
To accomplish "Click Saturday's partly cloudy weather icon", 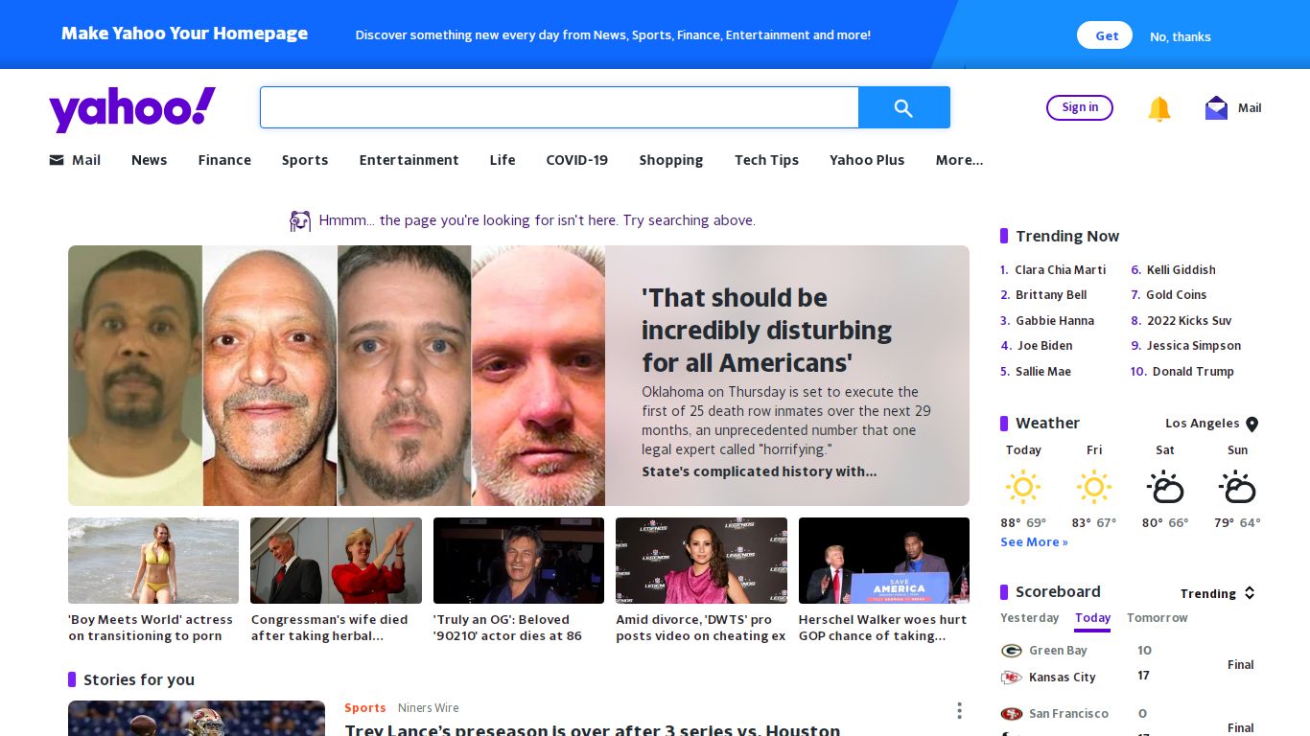I will point(1165,487).
